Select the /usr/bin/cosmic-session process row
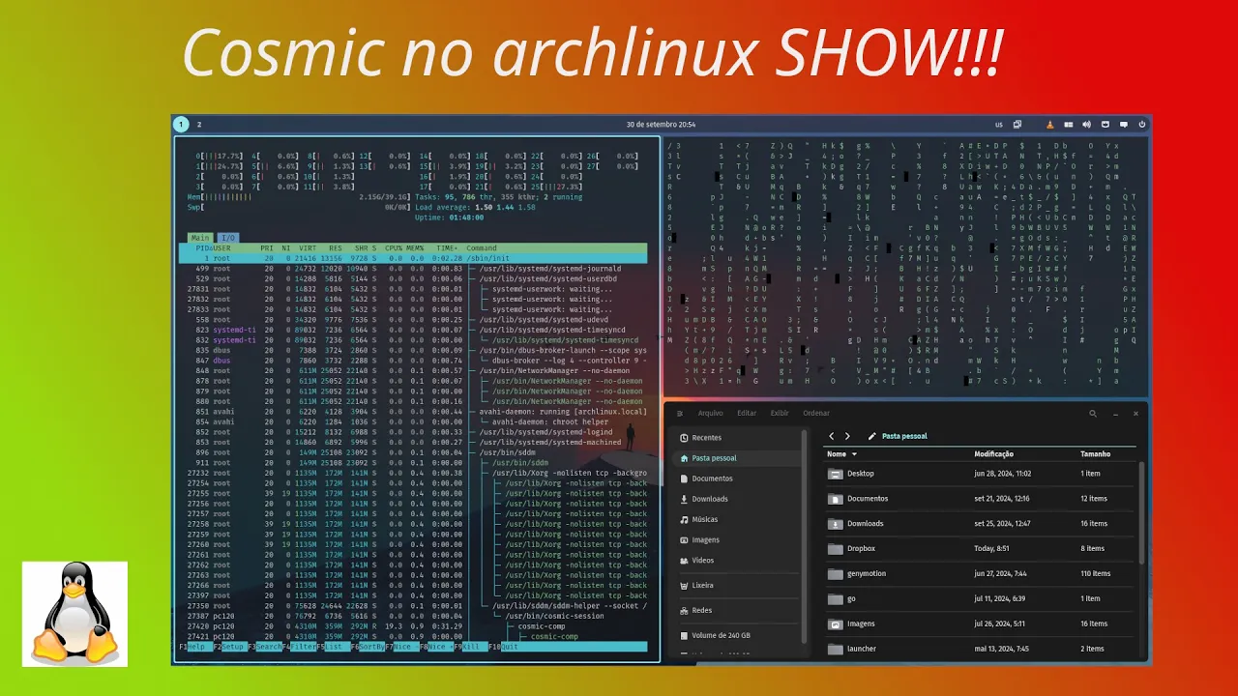Image resolution: width=1238 pixels, height=696 pixels. (413, 616)
